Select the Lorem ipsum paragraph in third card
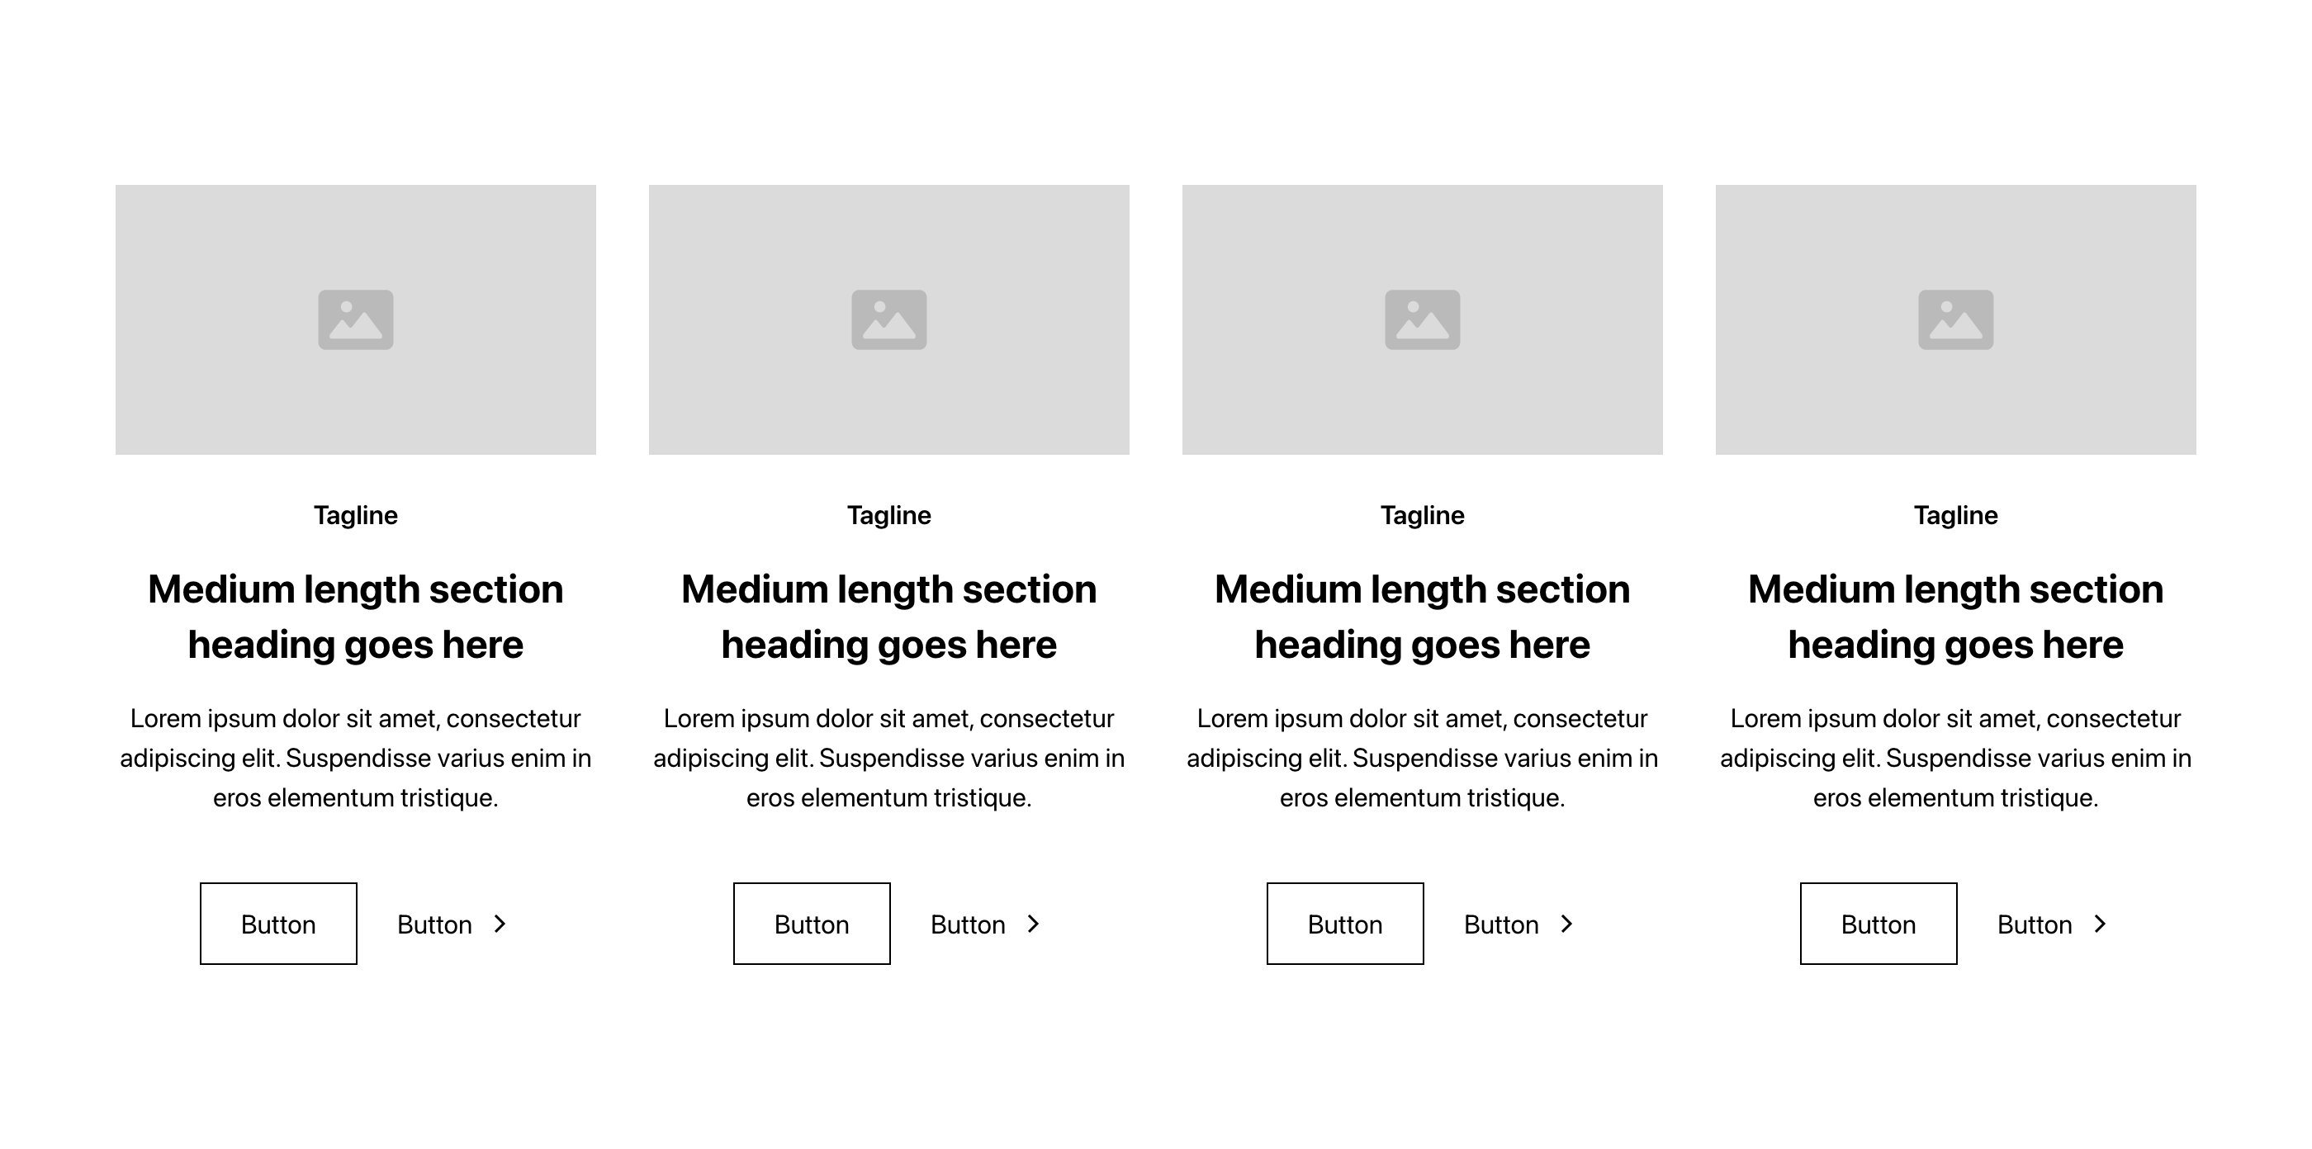This screenshot has height=1149, width=2312. pyautogui.click(x=1422, y=758)
